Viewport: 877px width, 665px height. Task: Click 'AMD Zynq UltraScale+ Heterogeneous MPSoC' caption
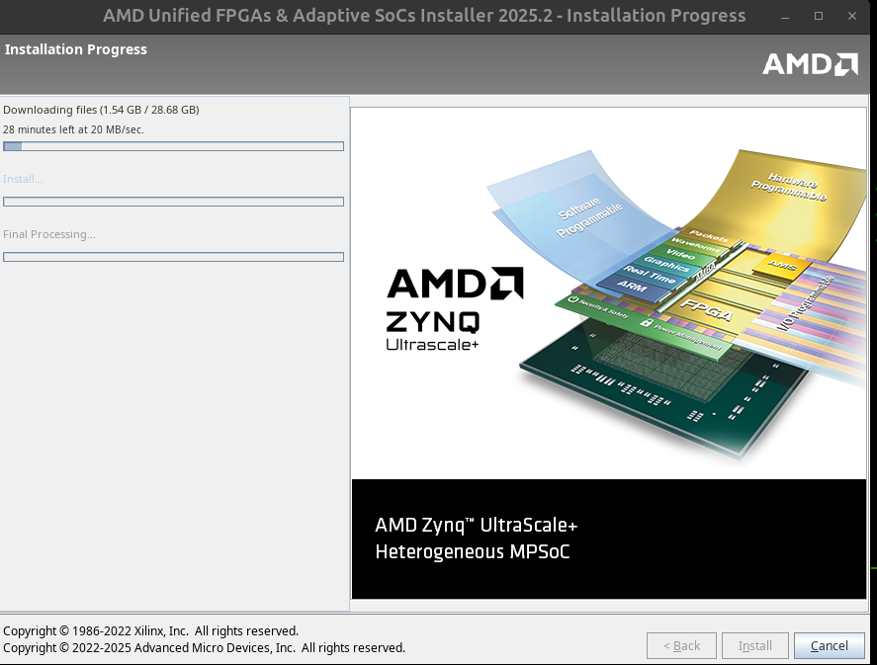(x=476, y=539)
